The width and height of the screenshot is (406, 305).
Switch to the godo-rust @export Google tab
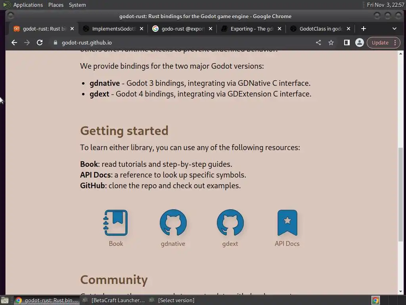coord(182,29)
